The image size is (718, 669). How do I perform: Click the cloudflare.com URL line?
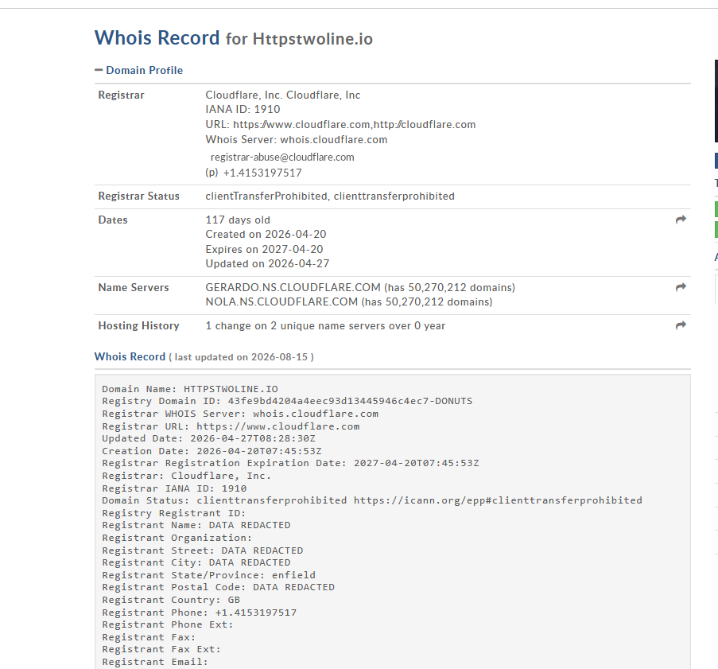(x=340, y=125)
